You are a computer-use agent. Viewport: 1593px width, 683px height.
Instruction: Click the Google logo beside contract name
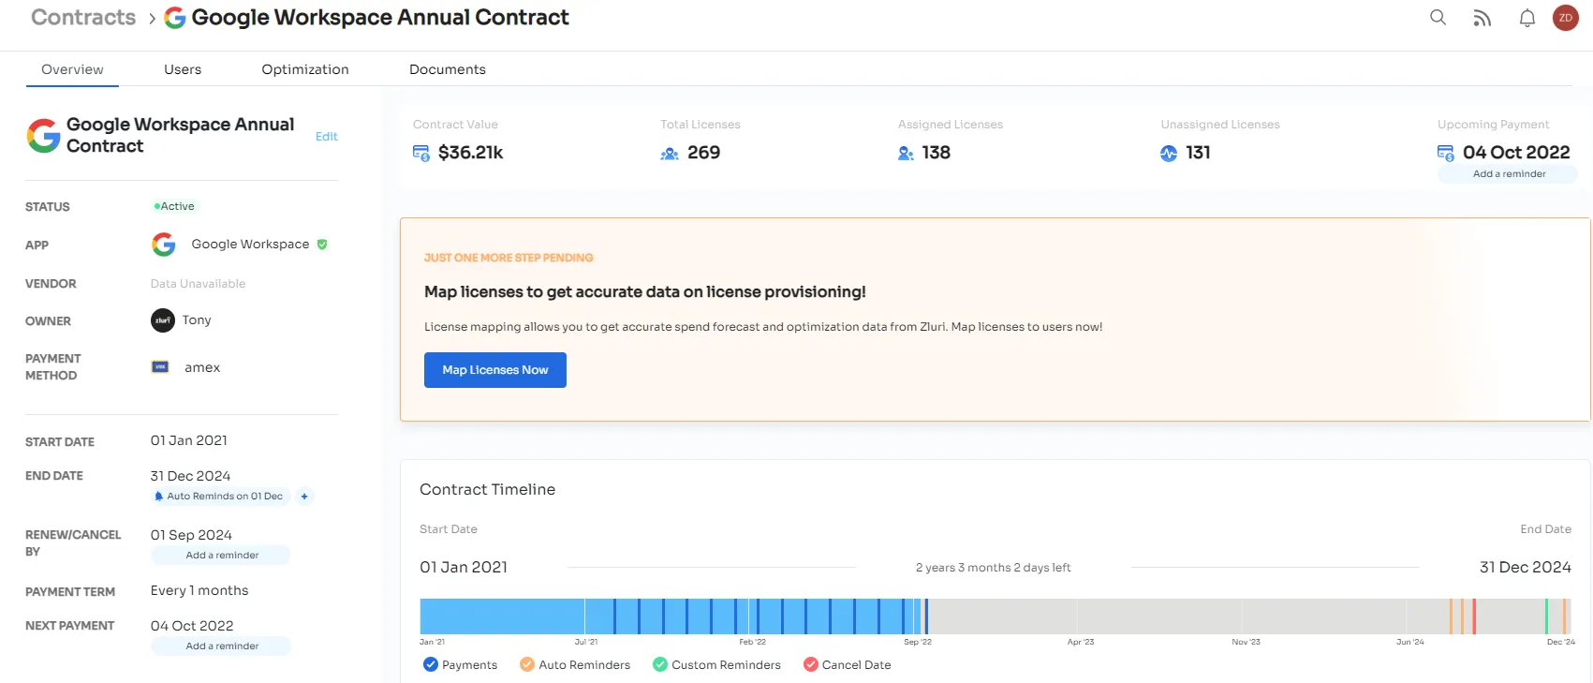43,136
